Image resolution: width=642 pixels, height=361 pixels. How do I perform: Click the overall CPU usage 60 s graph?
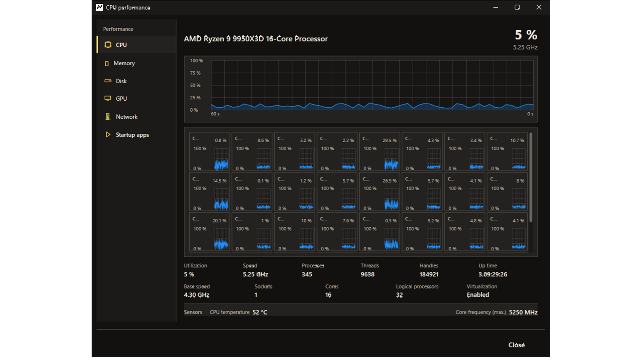pos(372,85)
